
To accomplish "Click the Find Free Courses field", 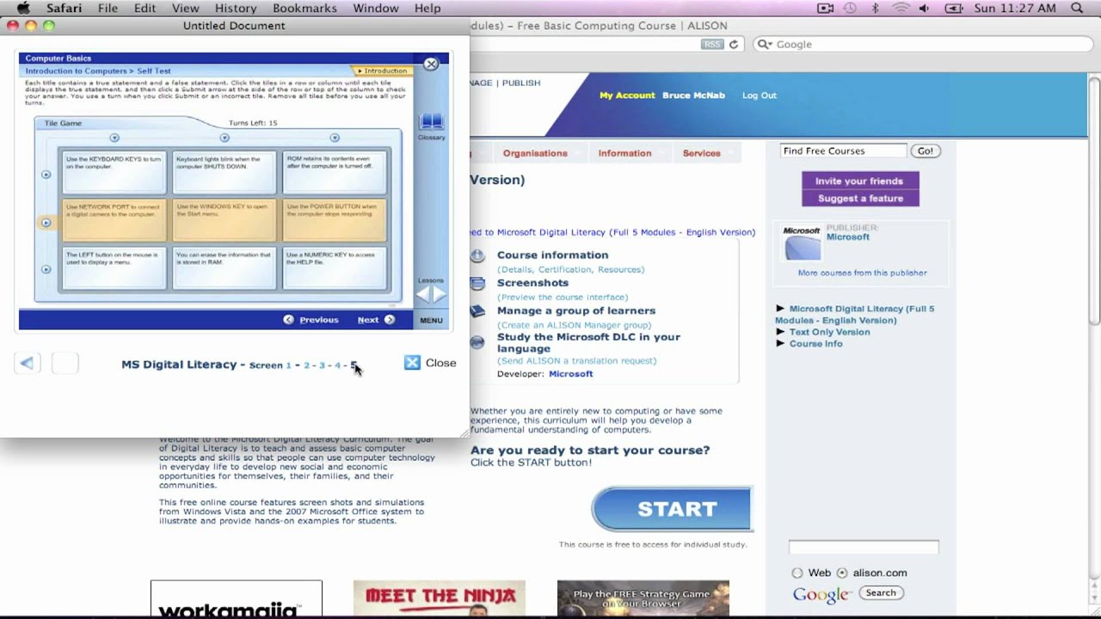I will (843, 150).
